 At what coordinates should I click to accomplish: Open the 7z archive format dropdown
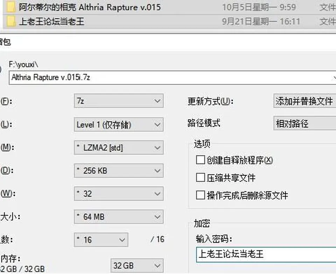[x=119, y=101]
